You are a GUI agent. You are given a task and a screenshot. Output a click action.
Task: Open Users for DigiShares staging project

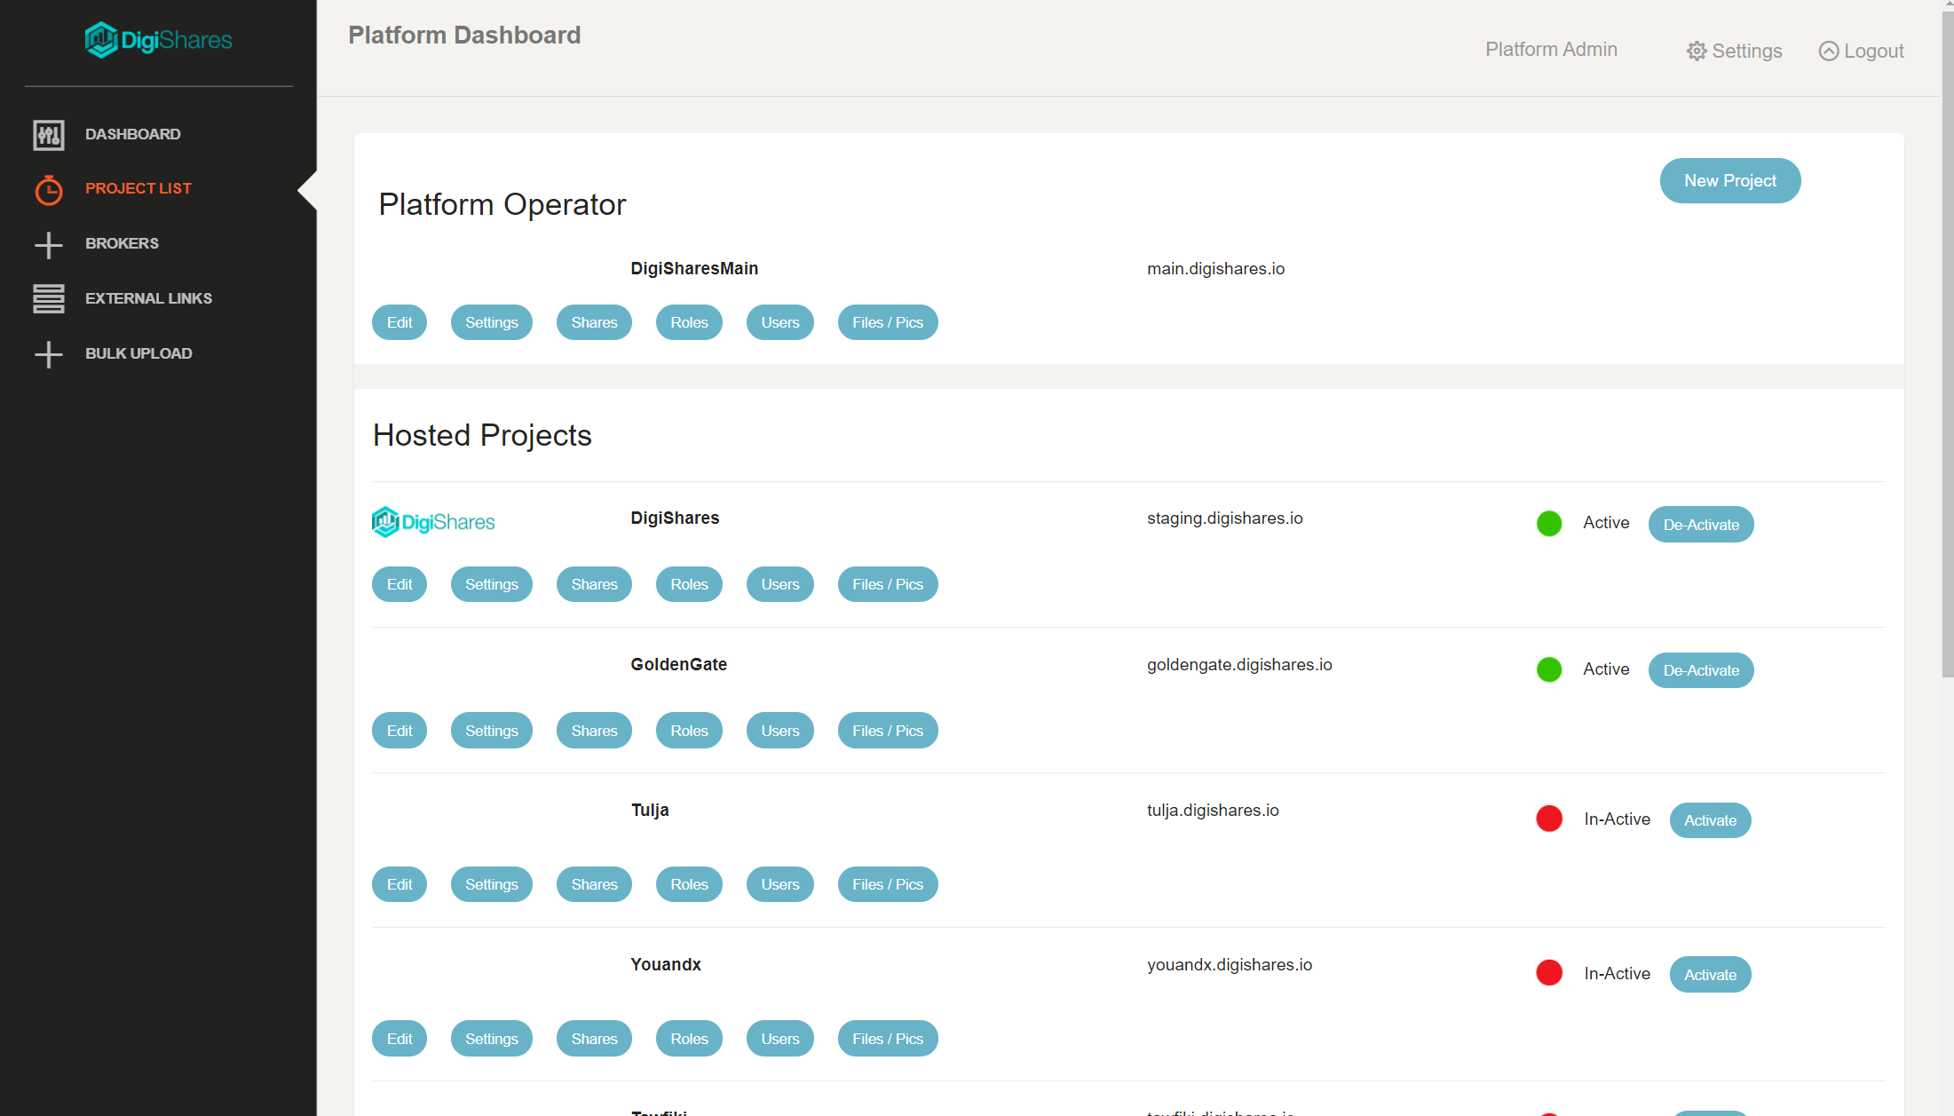coord(780,584)
